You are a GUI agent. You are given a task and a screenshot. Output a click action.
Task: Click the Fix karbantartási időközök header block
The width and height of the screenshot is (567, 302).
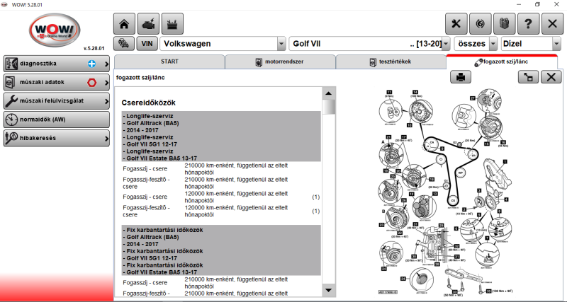(x=221, y=250)
